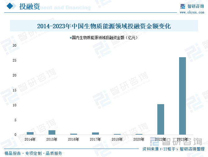Screen dimensions: 208x157
Task: Click the 2015年 bar
Action: [52, 132]
